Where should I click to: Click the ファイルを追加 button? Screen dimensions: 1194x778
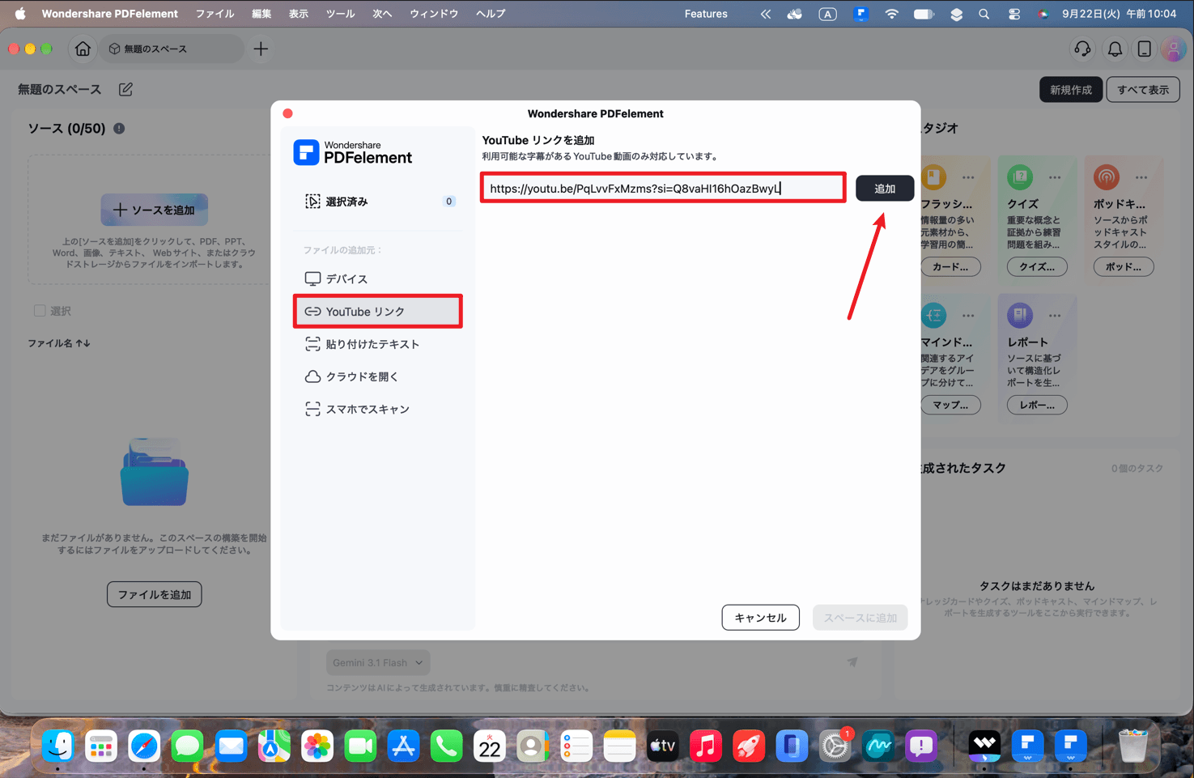click(155, 594)
